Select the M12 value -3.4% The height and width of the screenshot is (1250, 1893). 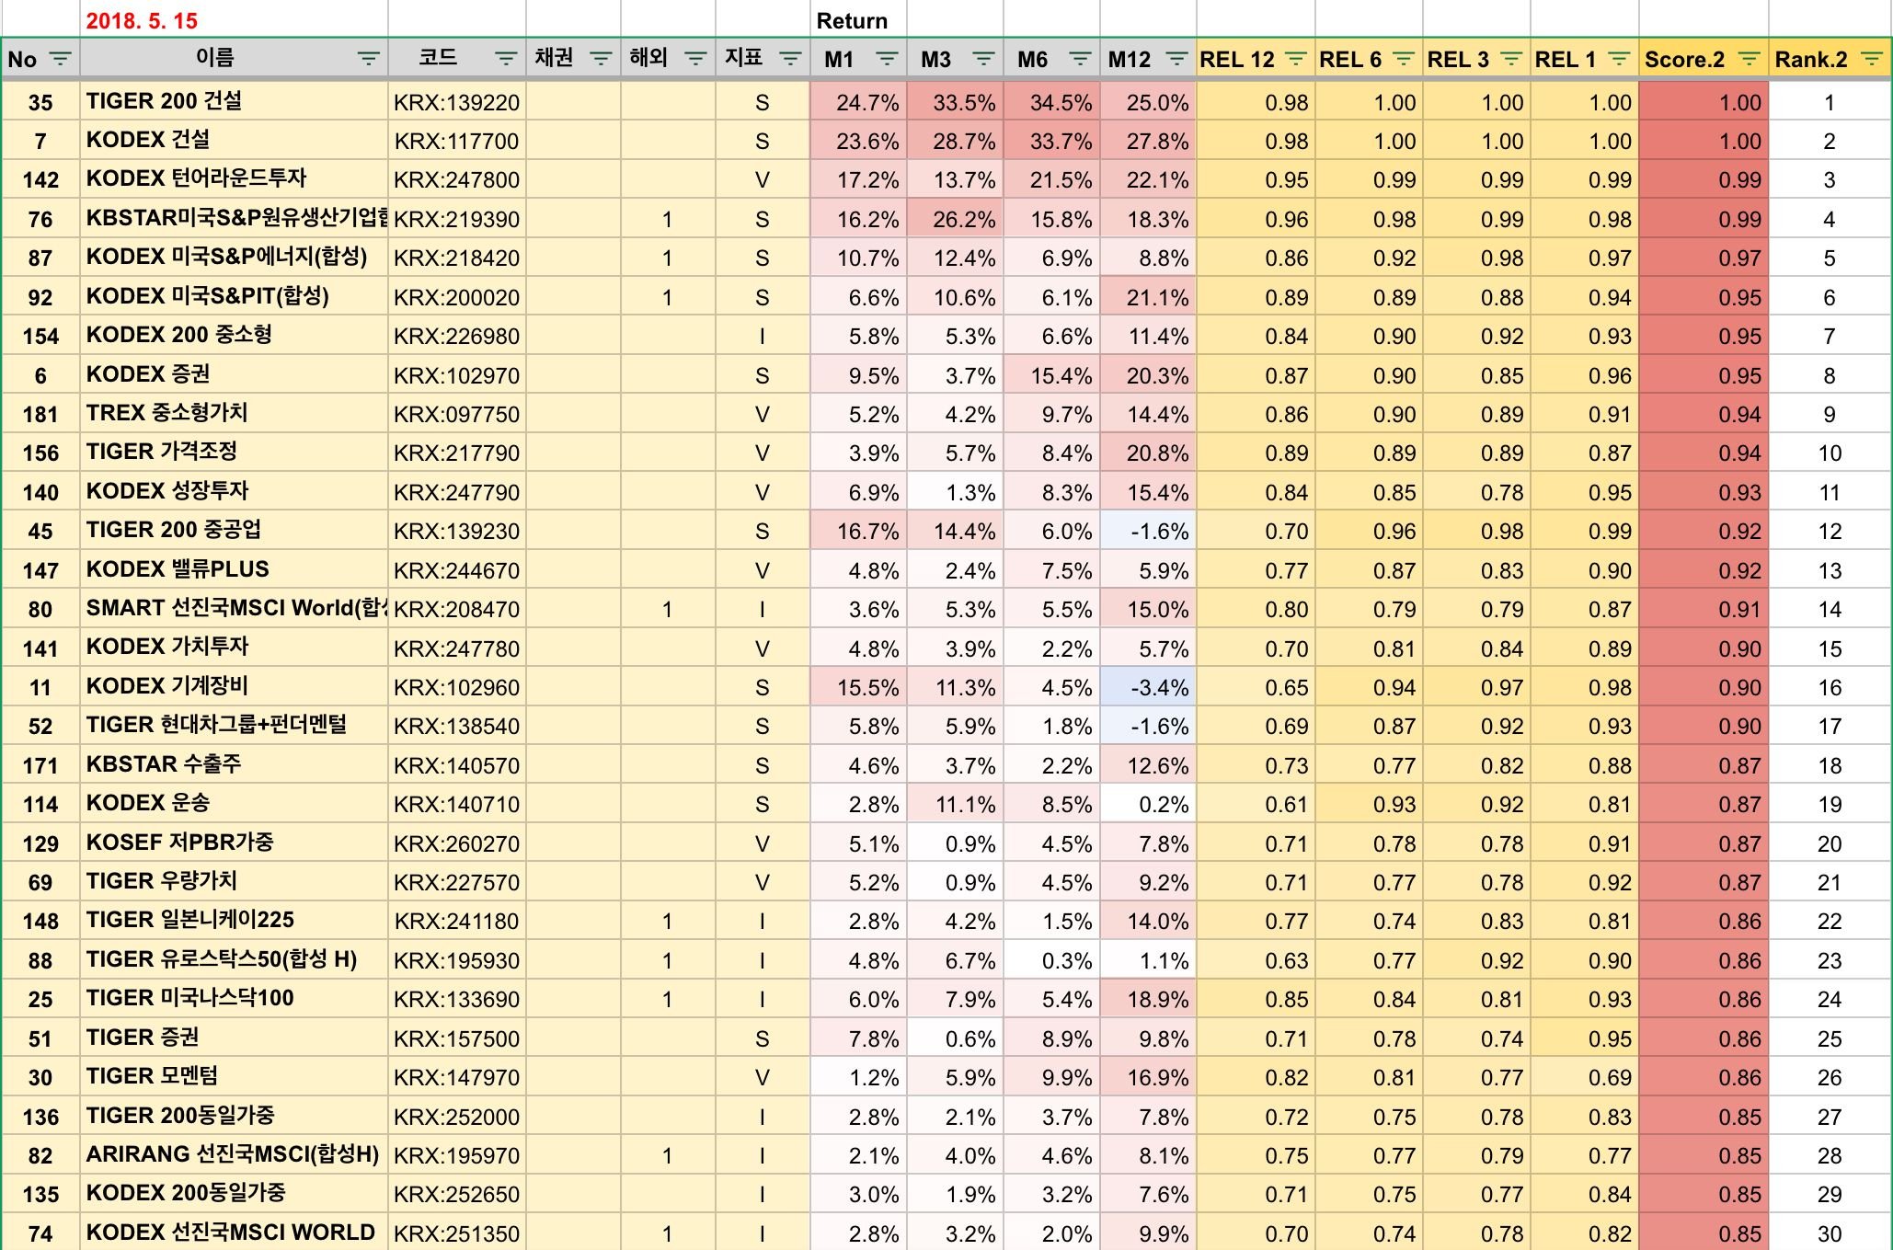coord(1148,687)
